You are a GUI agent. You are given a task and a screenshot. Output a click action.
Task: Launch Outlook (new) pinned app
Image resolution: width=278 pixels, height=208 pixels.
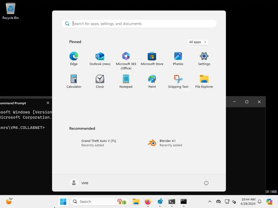100,59
